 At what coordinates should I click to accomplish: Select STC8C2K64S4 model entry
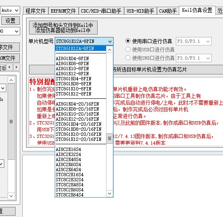point(80,195)
